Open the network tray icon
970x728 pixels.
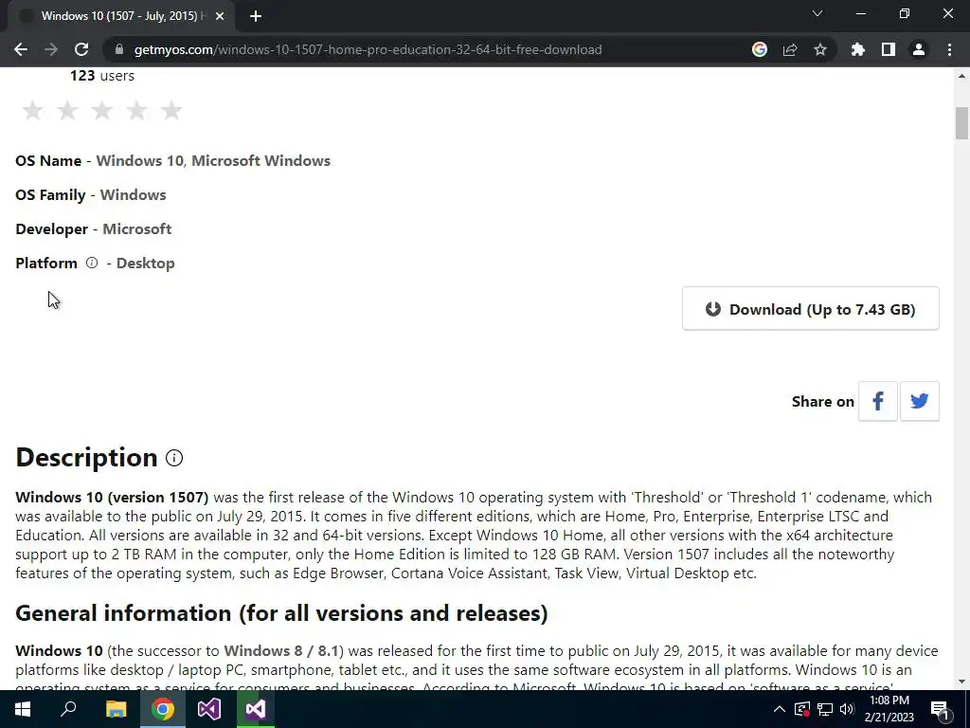(825, 709)
